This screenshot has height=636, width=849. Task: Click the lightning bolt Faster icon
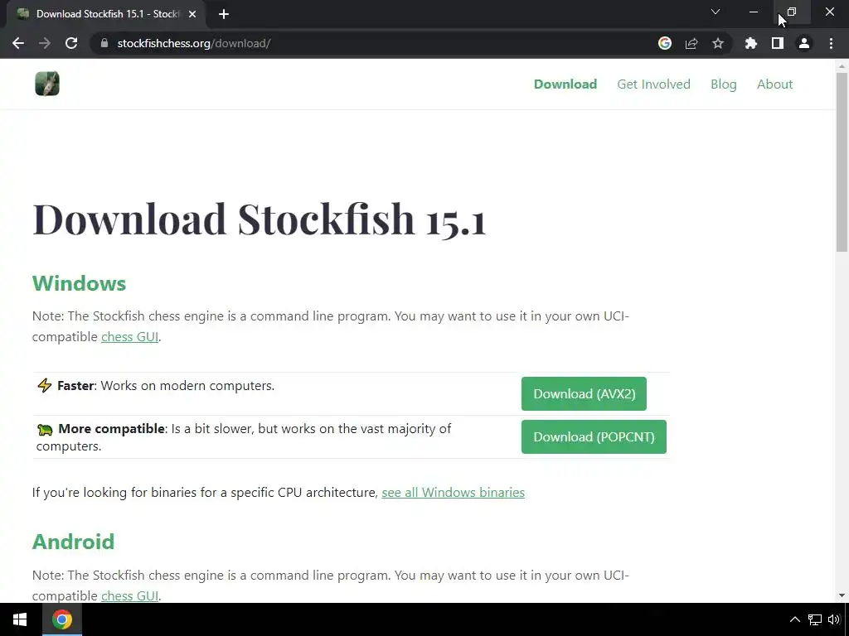45,385
